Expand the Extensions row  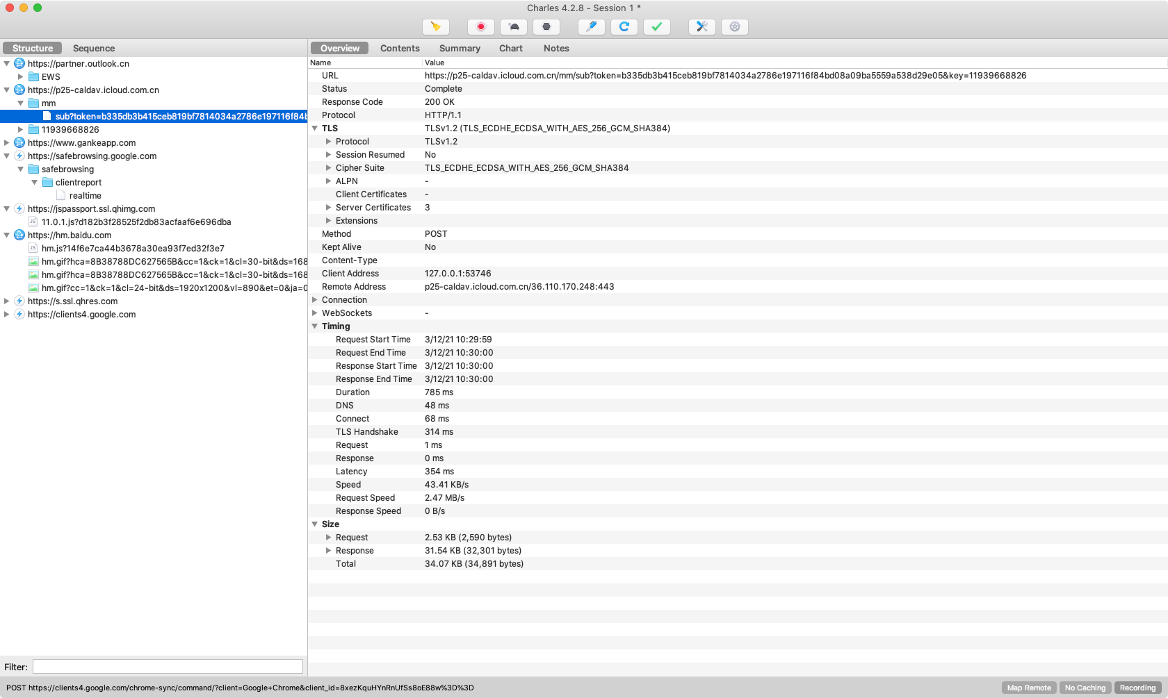click(x=329, y=221)
